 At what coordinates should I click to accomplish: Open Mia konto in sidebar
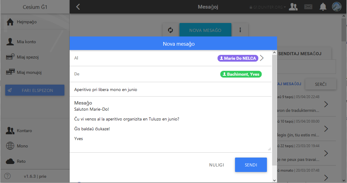pos(35,42)
